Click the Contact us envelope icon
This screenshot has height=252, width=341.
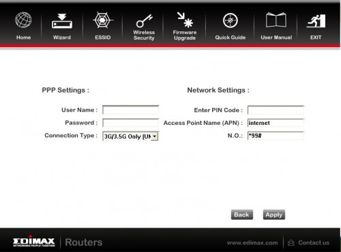pos(291,243)
